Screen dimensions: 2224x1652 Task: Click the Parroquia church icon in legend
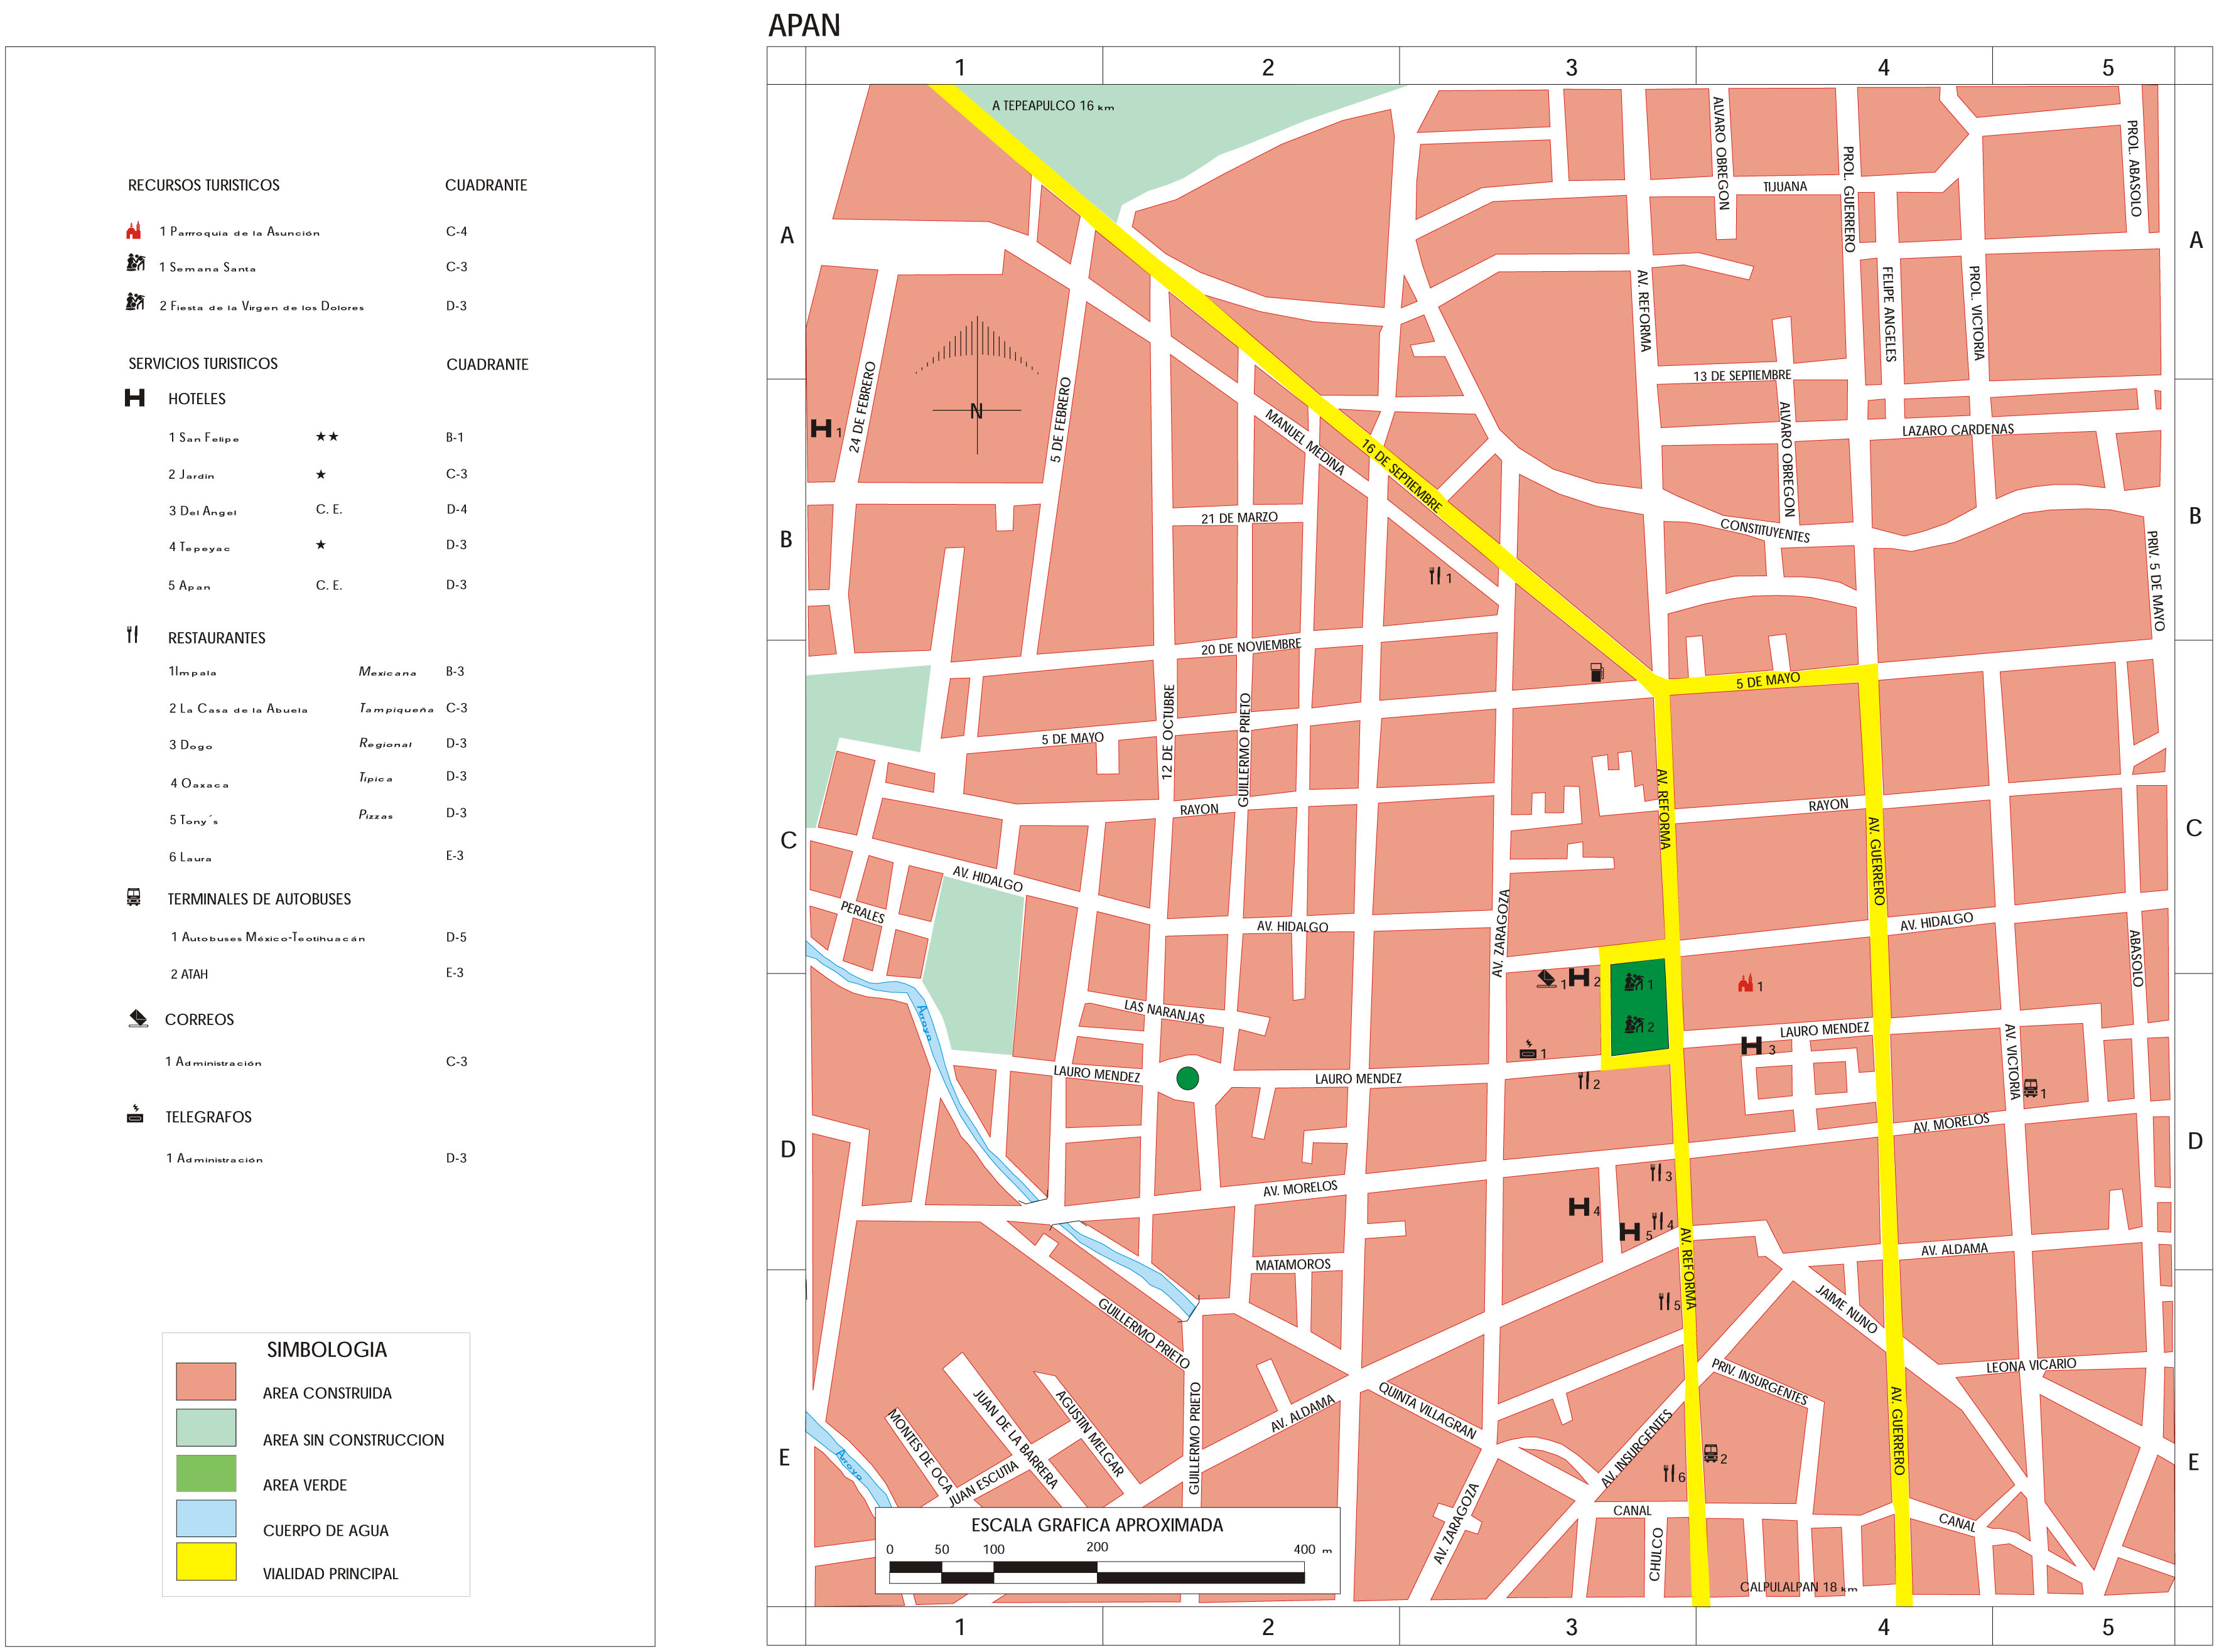pyautogui.click(x=134, y=231)
